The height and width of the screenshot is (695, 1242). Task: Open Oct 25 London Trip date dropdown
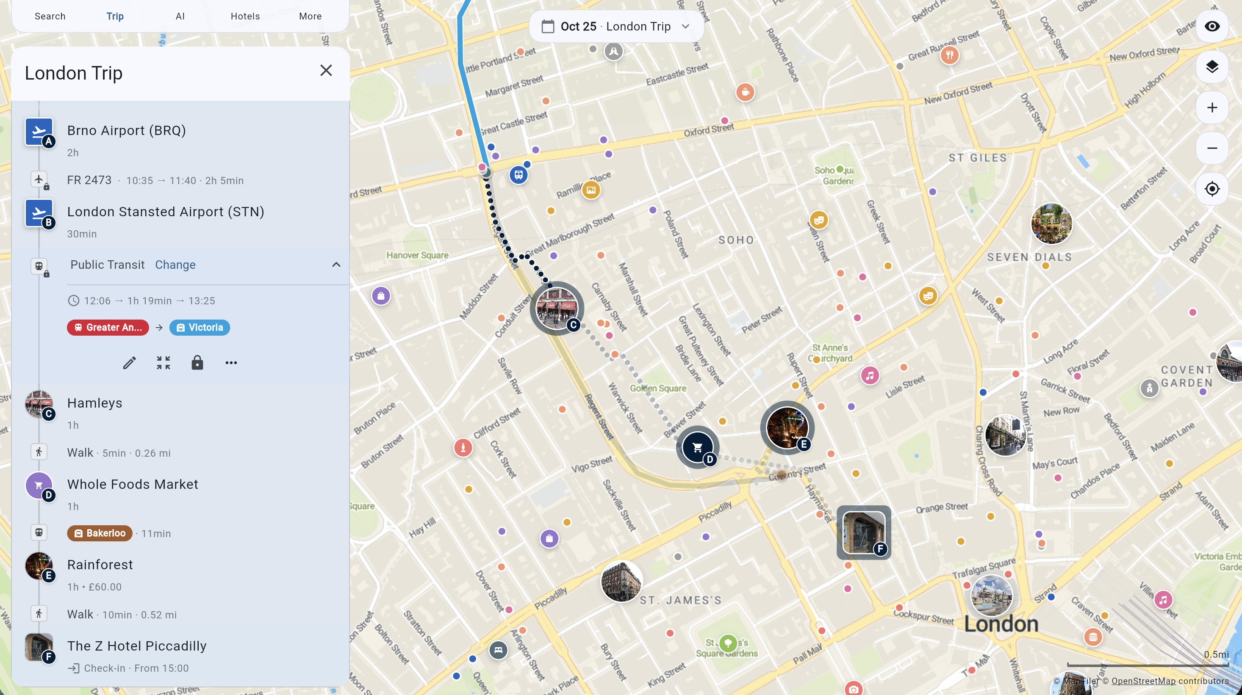click(x=616, y=26)
